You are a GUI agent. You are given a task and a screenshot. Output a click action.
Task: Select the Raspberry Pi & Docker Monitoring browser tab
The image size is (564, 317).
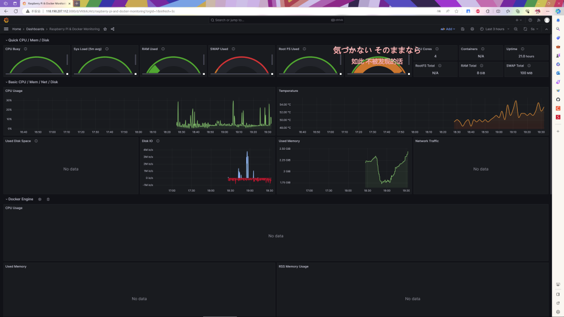point(46,4)
